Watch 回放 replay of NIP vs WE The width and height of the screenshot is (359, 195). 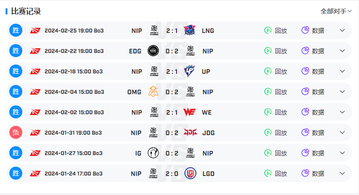[x=276, y=112]
